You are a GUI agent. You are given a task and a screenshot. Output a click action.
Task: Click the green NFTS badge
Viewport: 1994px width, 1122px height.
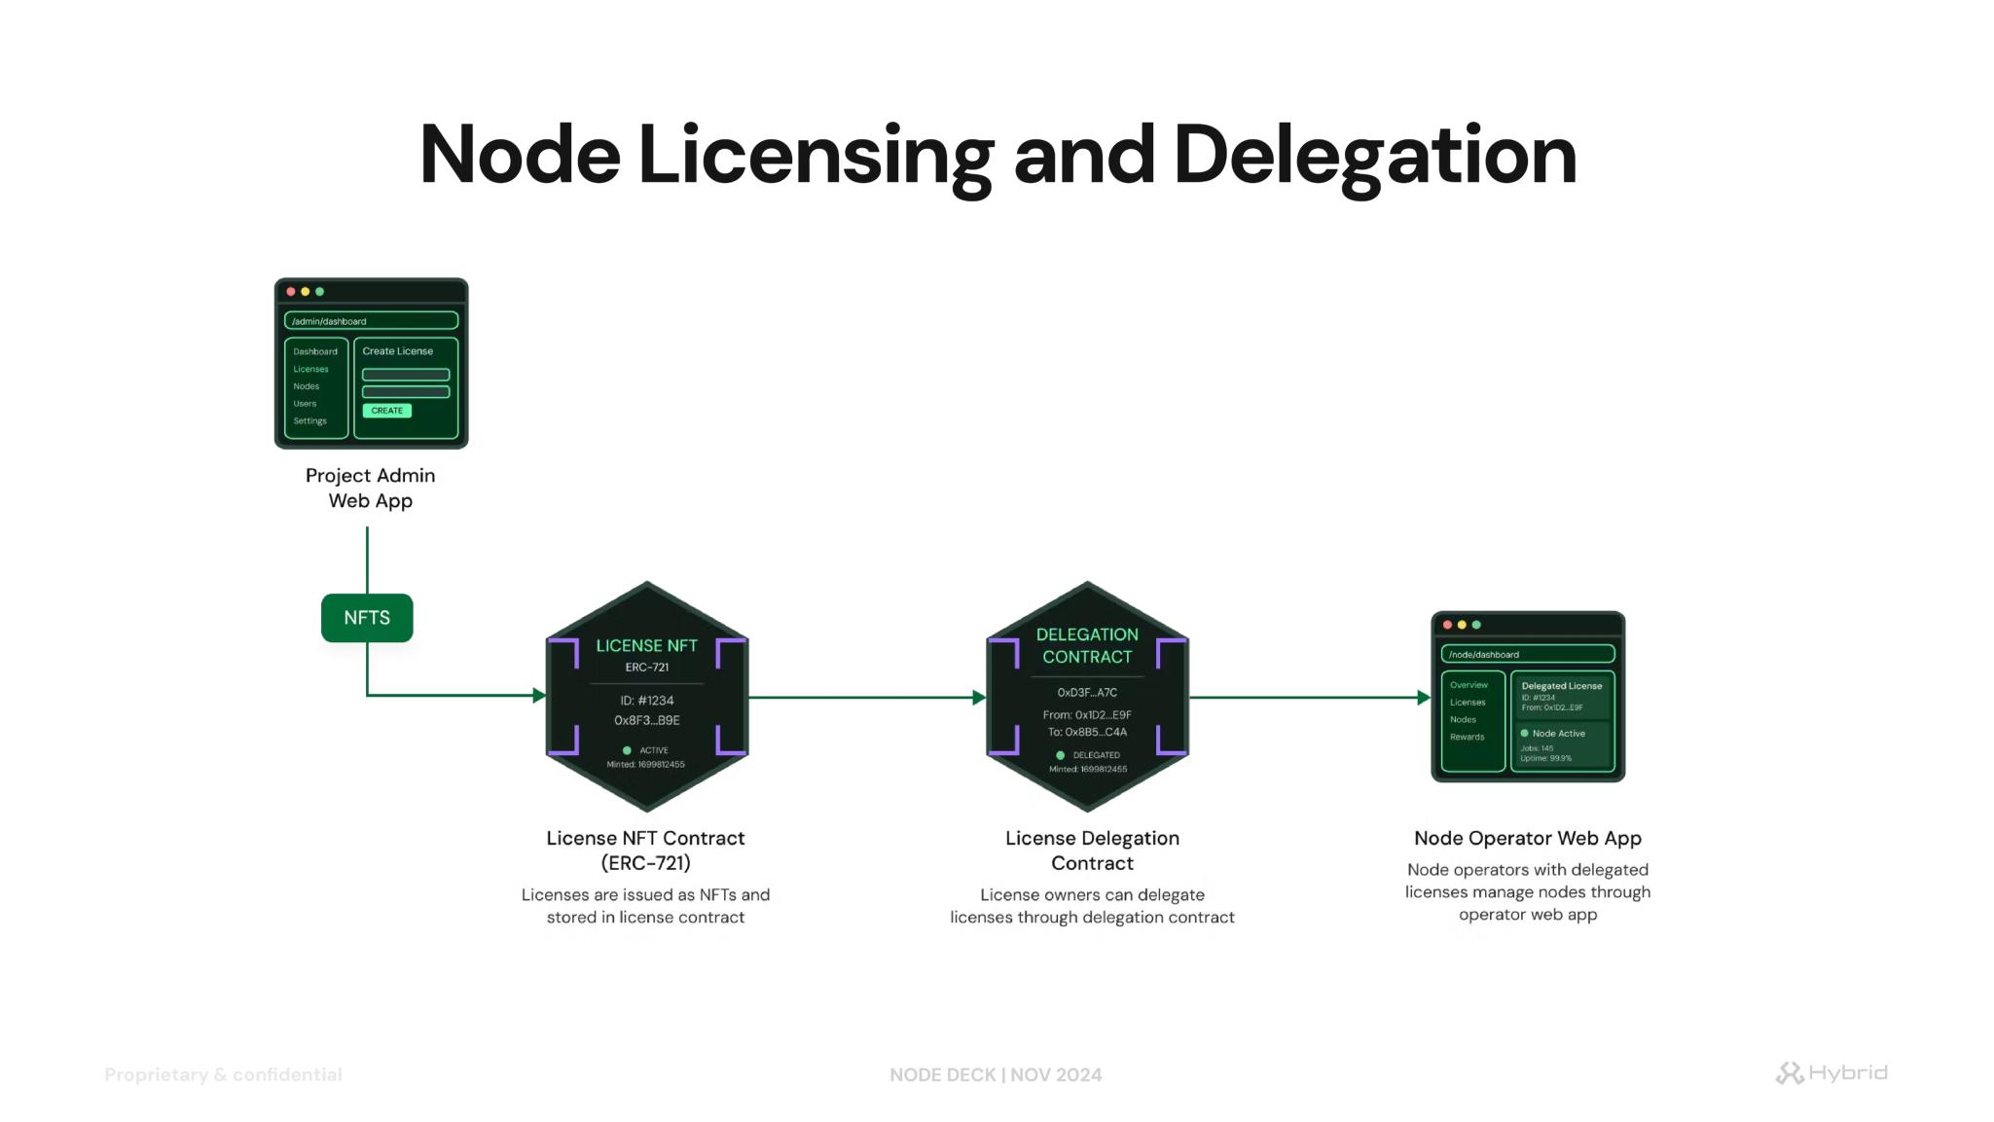367,618
